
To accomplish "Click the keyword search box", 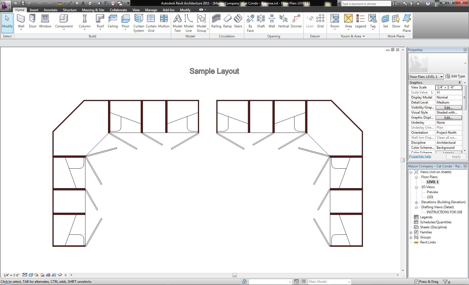I will (x=366, y=4).
